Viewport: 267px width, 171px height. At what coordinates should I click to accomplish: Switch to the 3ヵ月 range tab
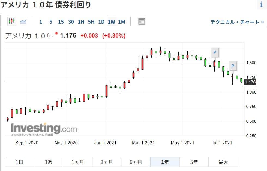click(x=107, y=162)
